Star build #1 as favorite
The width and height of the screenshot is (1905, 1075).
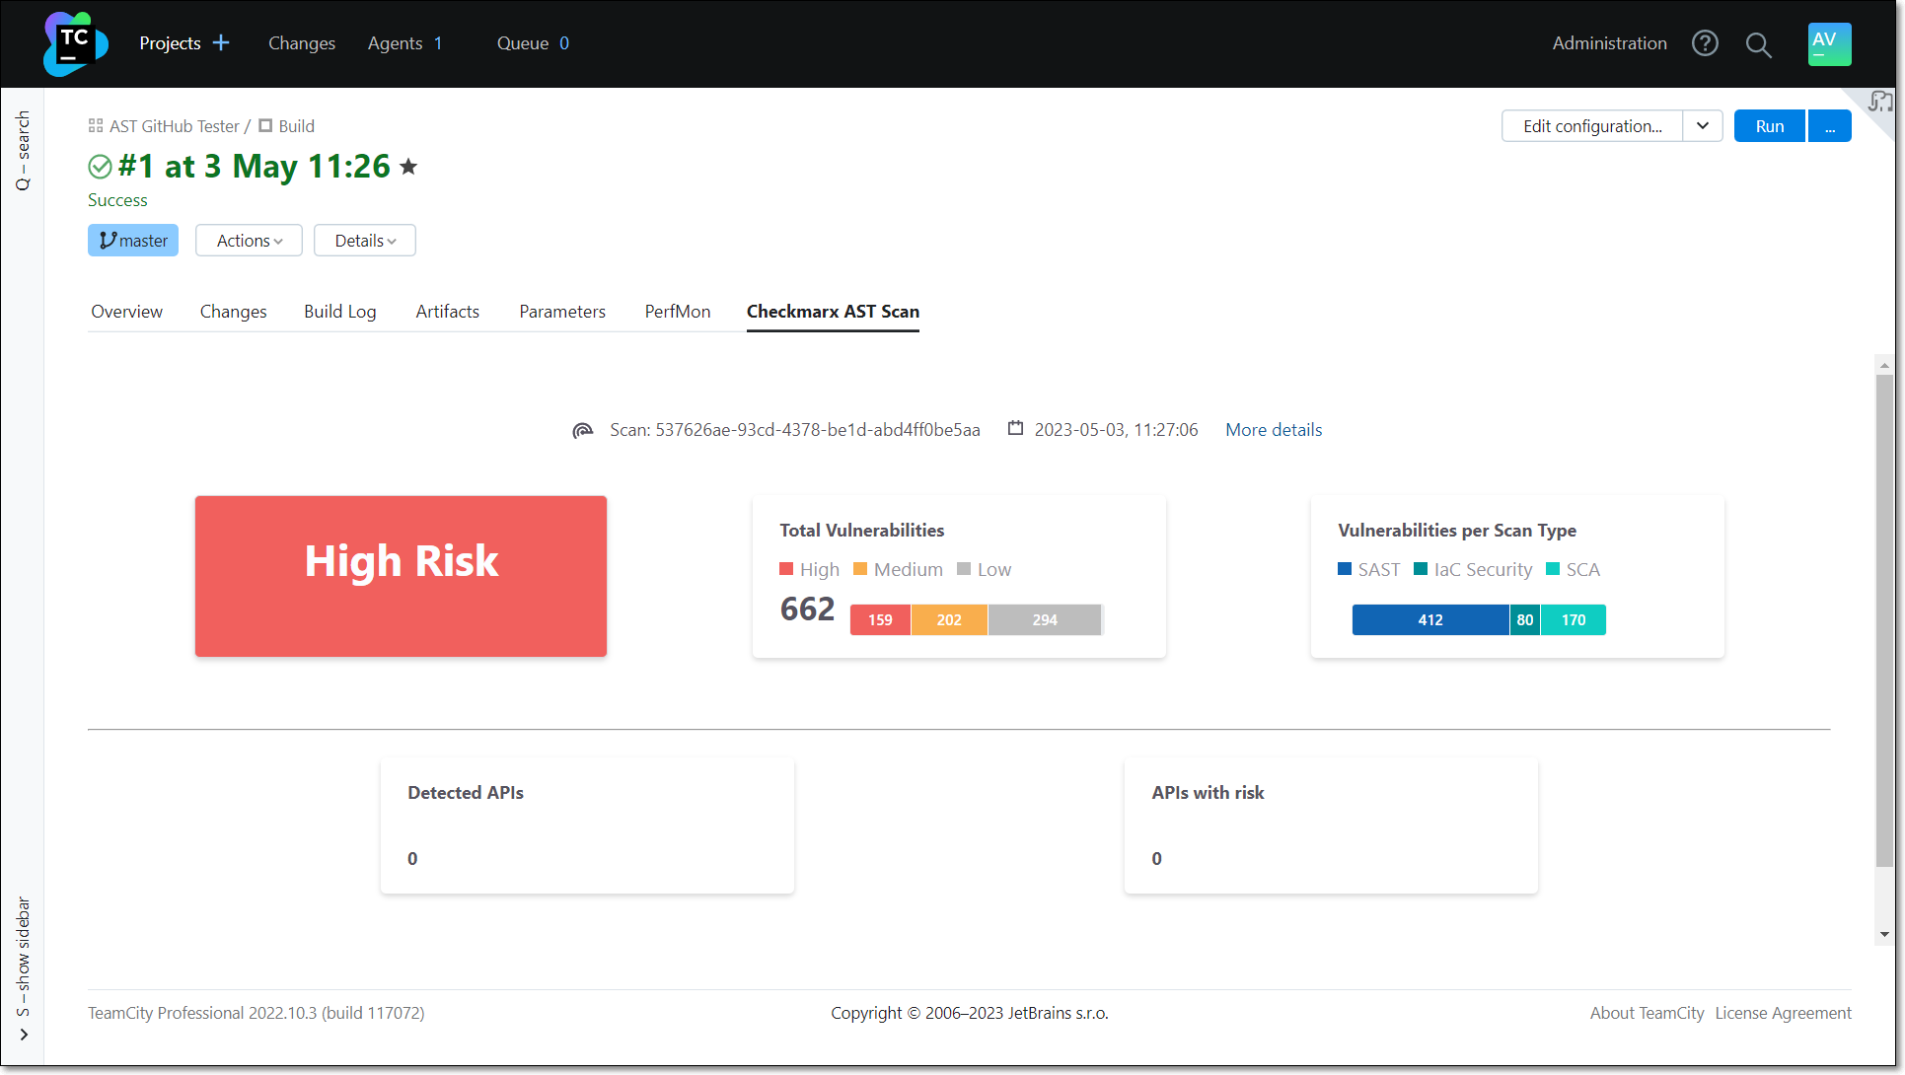coord(408,167)
